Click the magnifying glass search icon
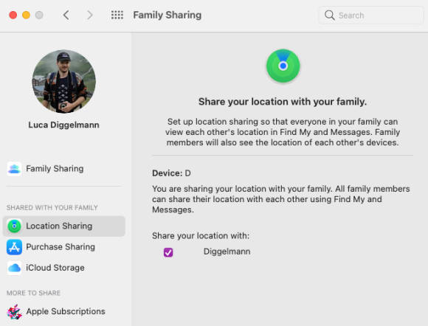Viewport: 428px width, 326px height. click(x=329, y=15)
